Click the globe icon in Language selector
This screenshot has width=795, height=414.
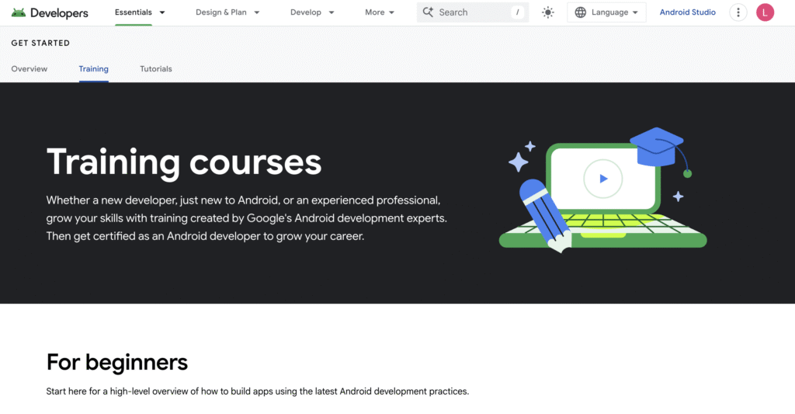pos(580,12)
